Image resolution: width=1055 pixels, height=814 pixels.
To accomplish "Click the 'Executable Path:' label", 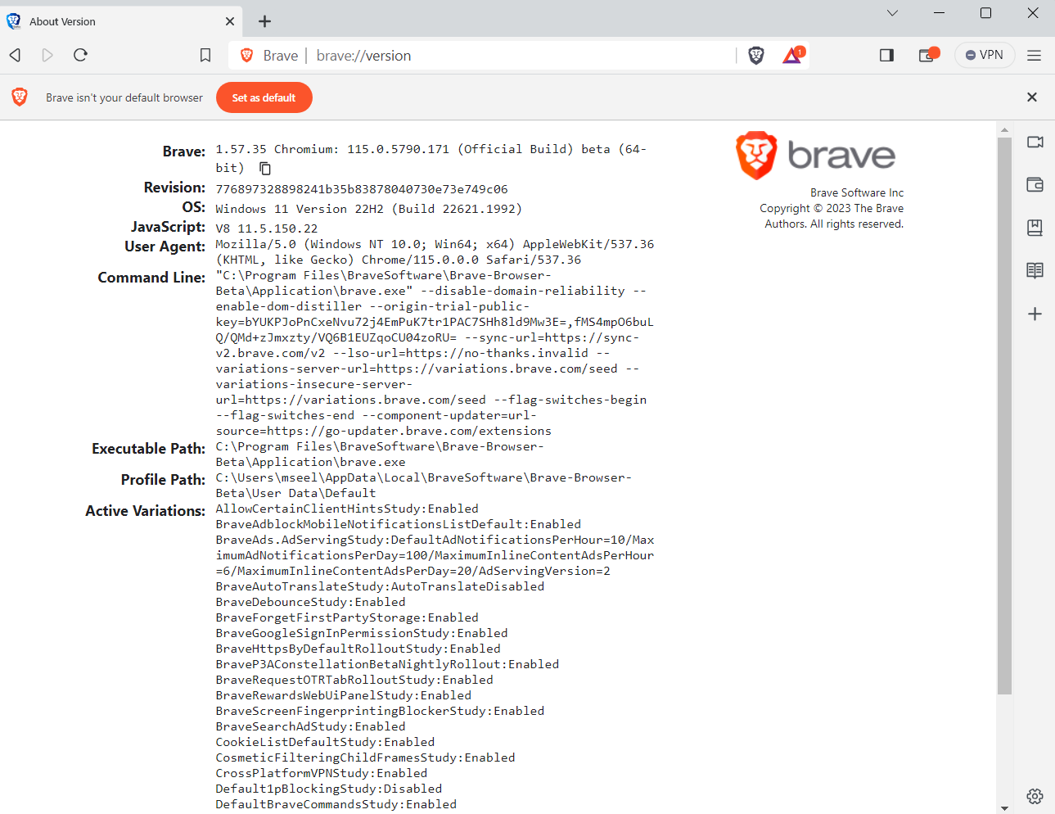I will click(x=148, y=449).
